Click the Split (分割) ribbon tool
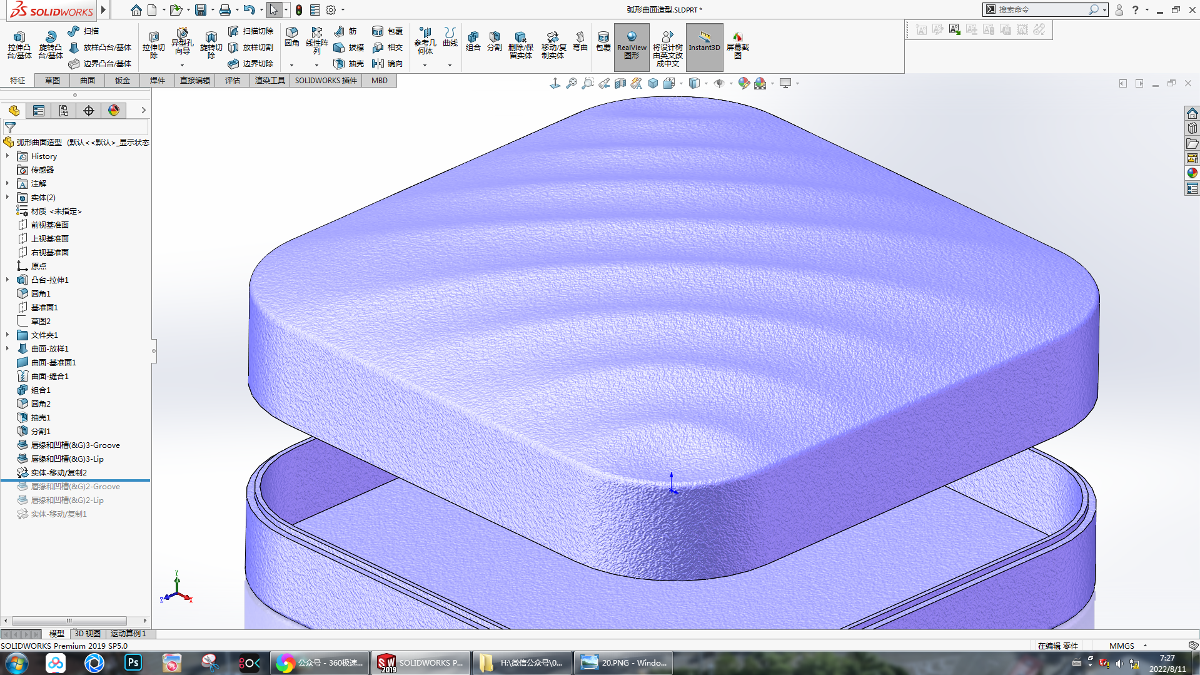The height and width of the screenshot is (675, 1200). coord(495,41)
